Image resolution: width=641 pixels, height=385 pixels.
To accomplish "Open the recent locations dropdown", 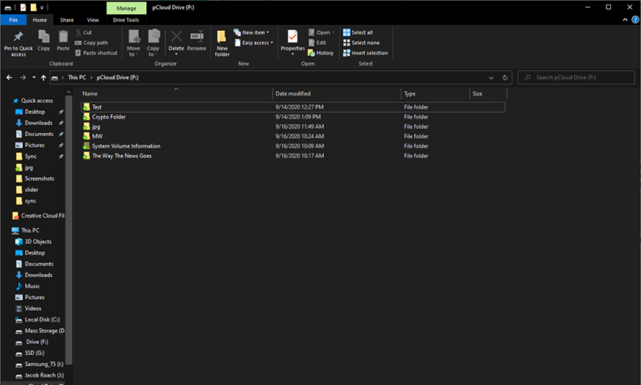I will (x=34, y=78).
